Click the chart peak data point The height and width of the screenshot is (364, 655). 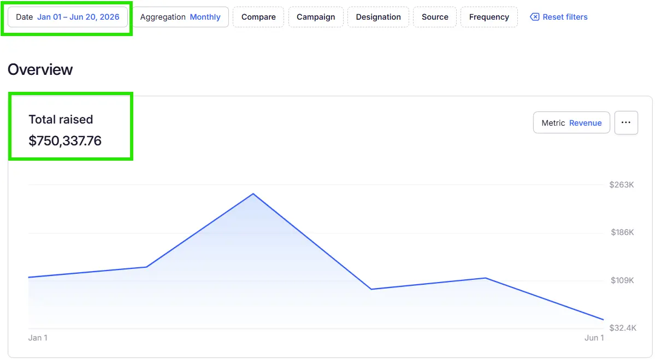pyautogui.click(x=253, y=194)
